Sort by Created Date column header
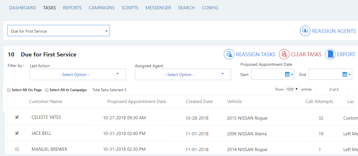The width and height of the screenshot is (358, 156). pyautogui.click(x=199, y=102)
